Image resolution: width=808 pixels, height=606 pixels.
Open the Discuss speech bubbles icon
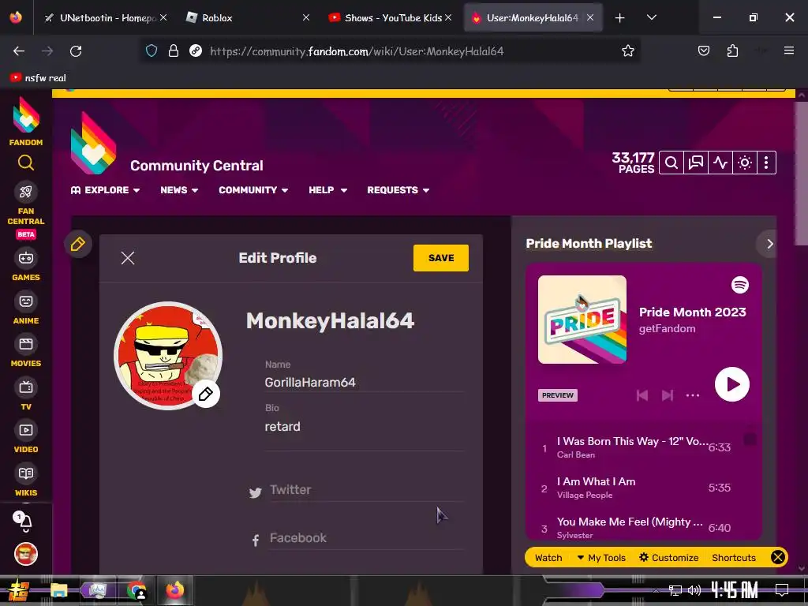pyautogui.click(x=696, y=163)
